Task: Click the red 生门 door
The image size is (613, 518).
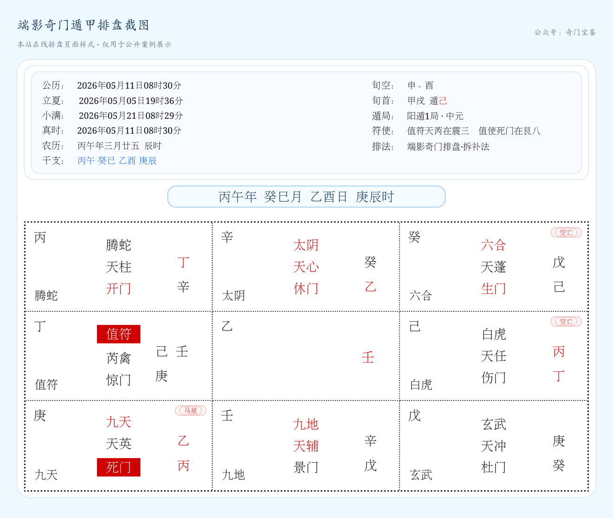Action: (494, 289)
